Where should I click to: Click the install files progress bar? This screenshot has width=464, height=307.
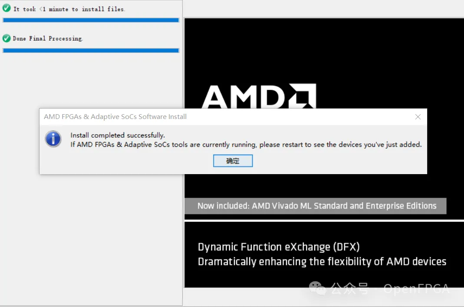click(91, 20)
